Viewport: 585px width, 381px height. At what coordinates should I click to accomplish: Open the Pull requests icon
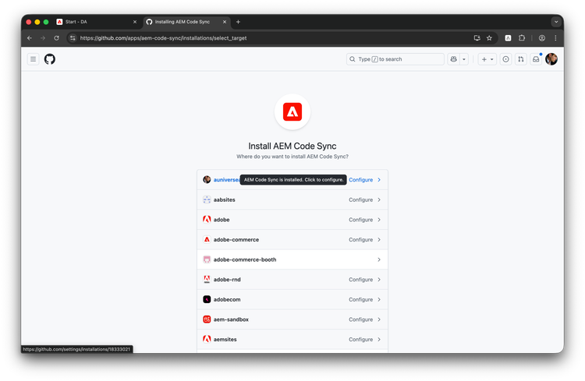pos(521,59)
